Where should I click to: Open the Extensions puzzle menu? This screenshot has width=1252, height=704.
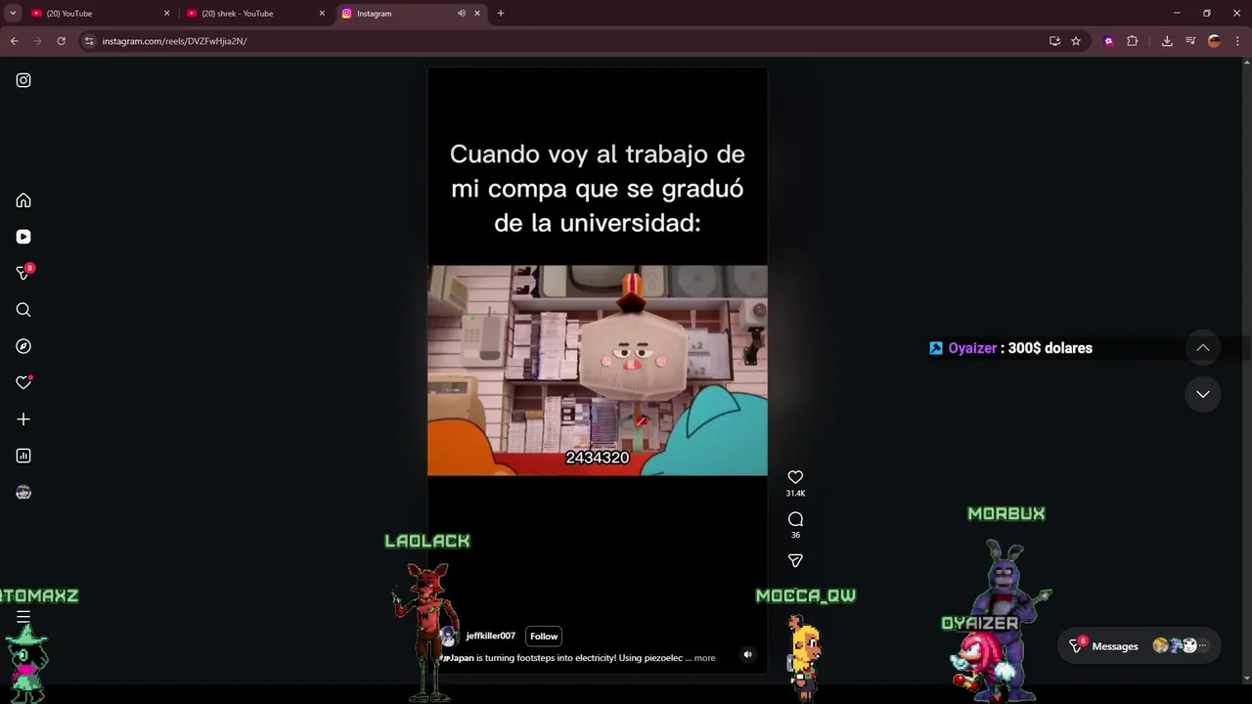pyautogui.click(x=1133, y=41)
